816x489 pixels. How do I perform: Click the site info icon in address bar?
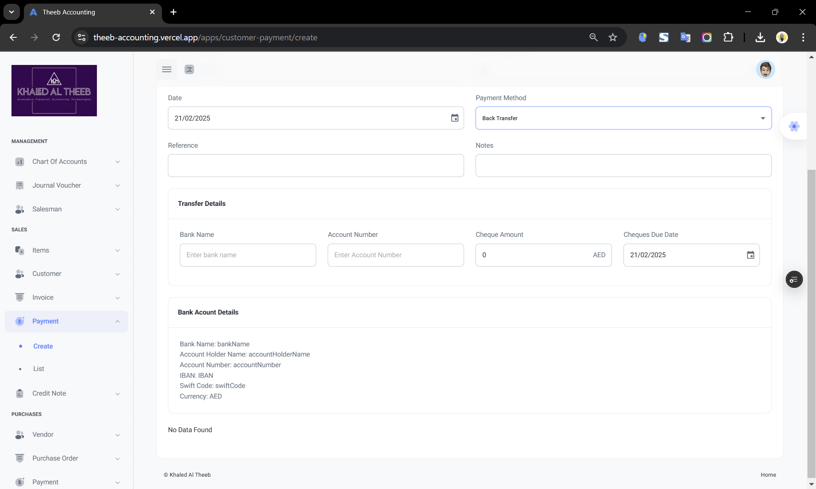(82, 37)
